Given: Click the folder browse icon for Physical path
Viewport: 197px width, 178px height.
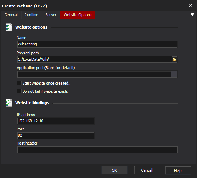Looking at the screenshot, I should pyautogui.click(x=174, y=59).
